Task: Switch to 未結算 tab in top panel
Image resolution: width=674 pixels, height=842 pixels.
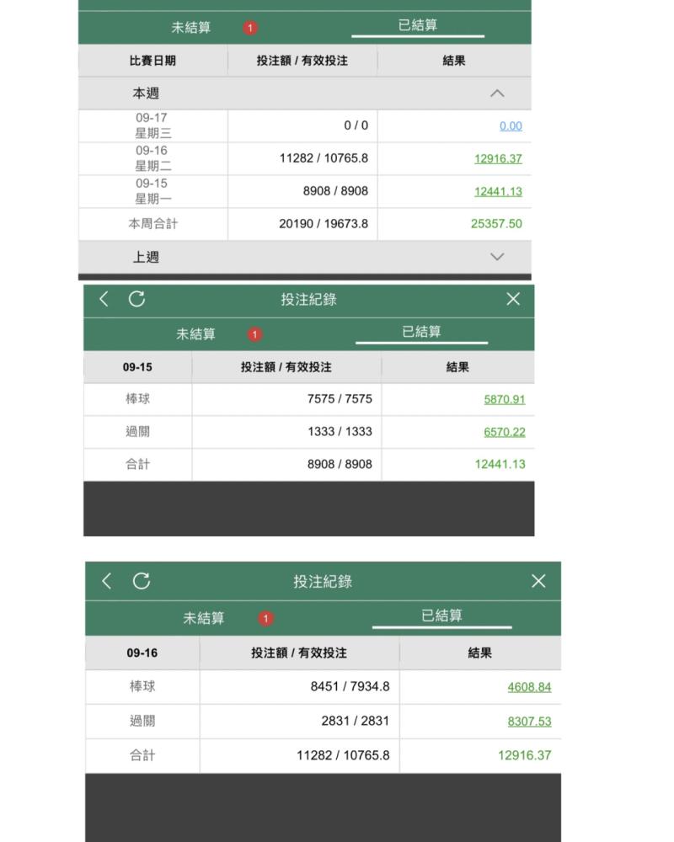Action: (x=190, y=28)
